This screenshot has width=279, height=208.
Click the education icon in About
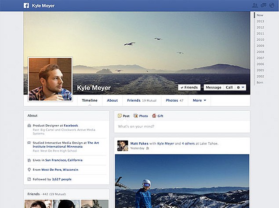[29, 143]
